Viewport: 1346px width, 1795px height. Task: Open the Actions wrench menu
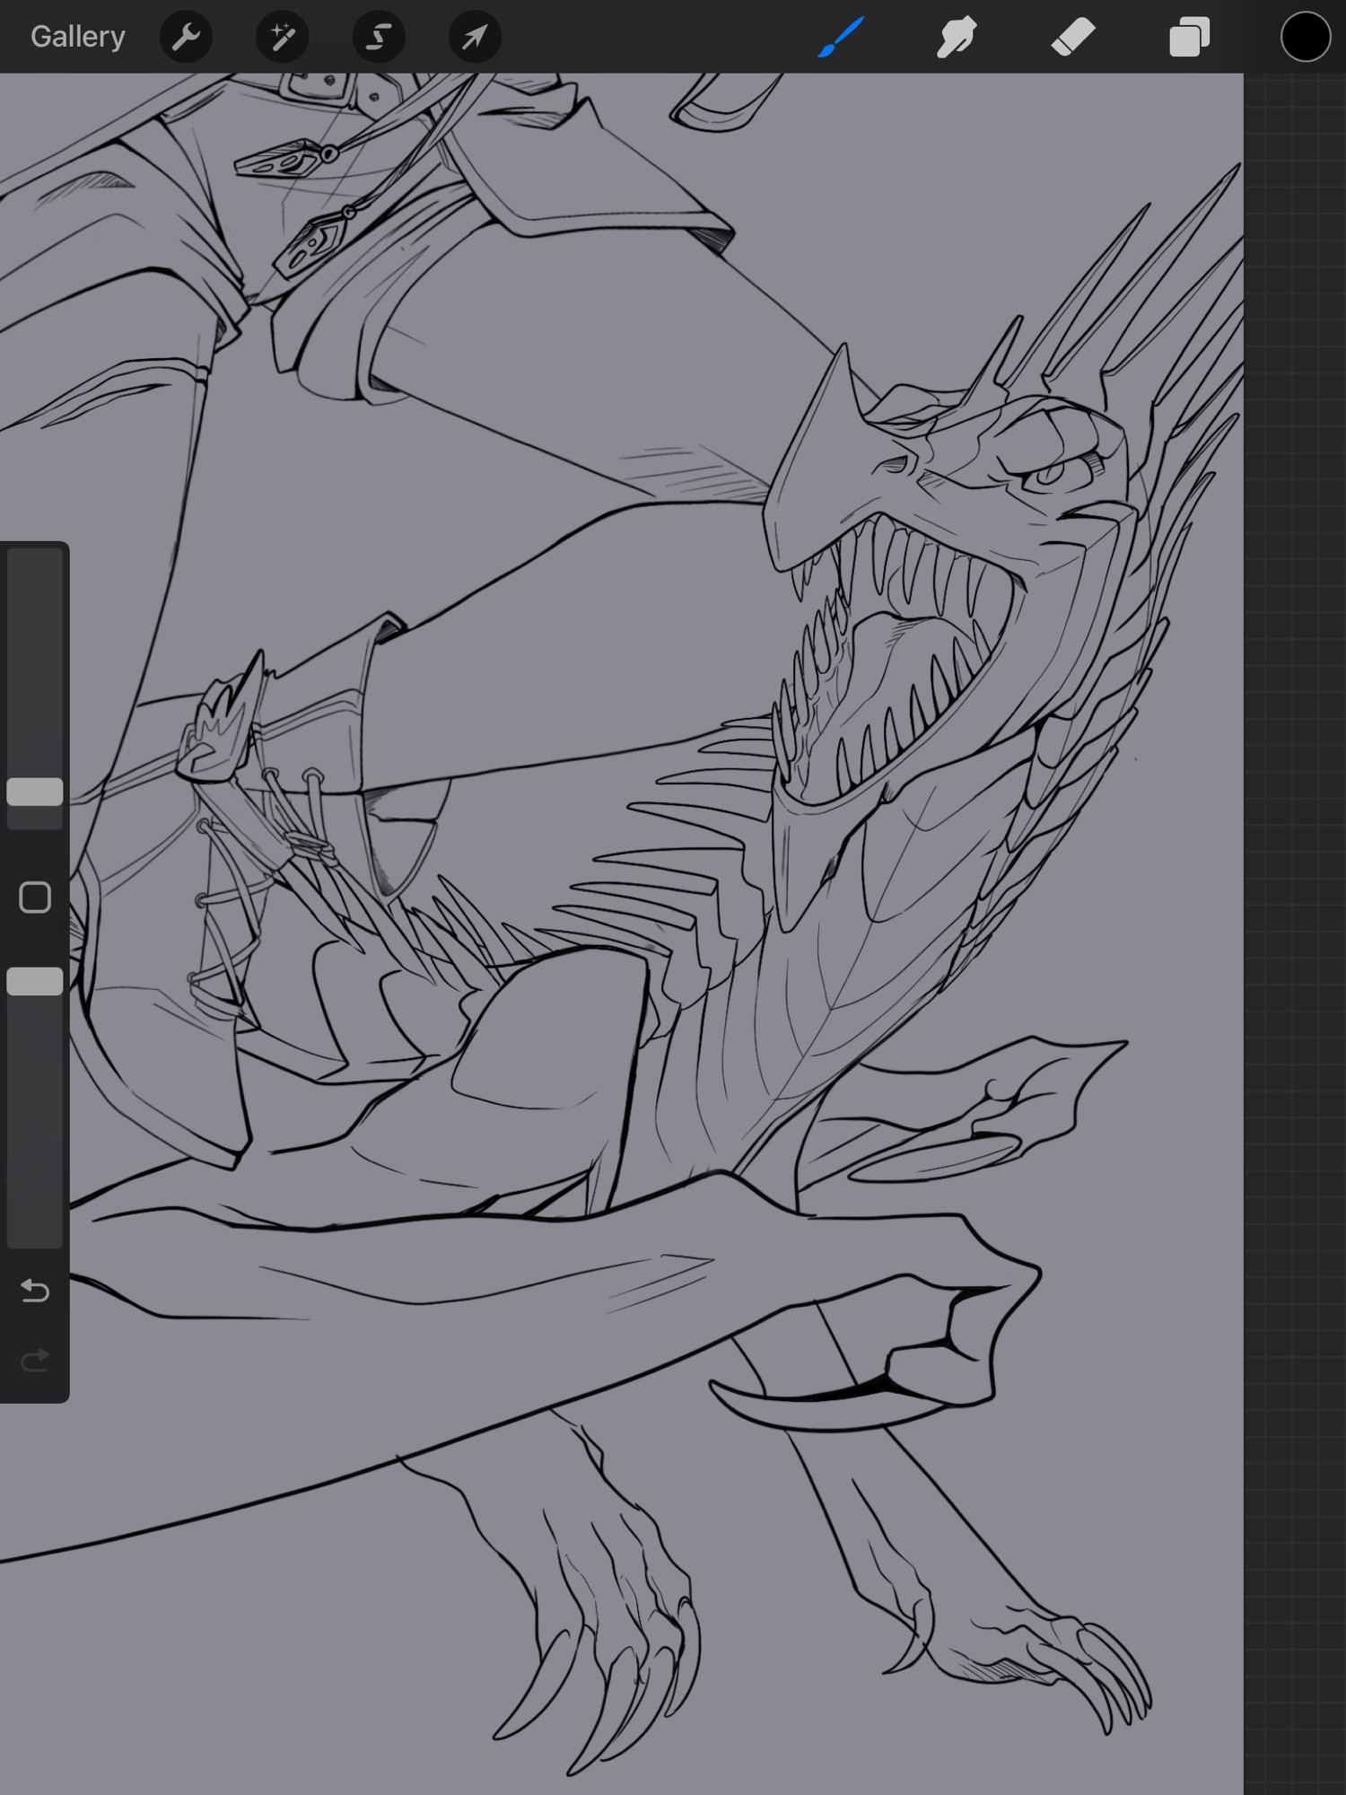click(186, 37)
